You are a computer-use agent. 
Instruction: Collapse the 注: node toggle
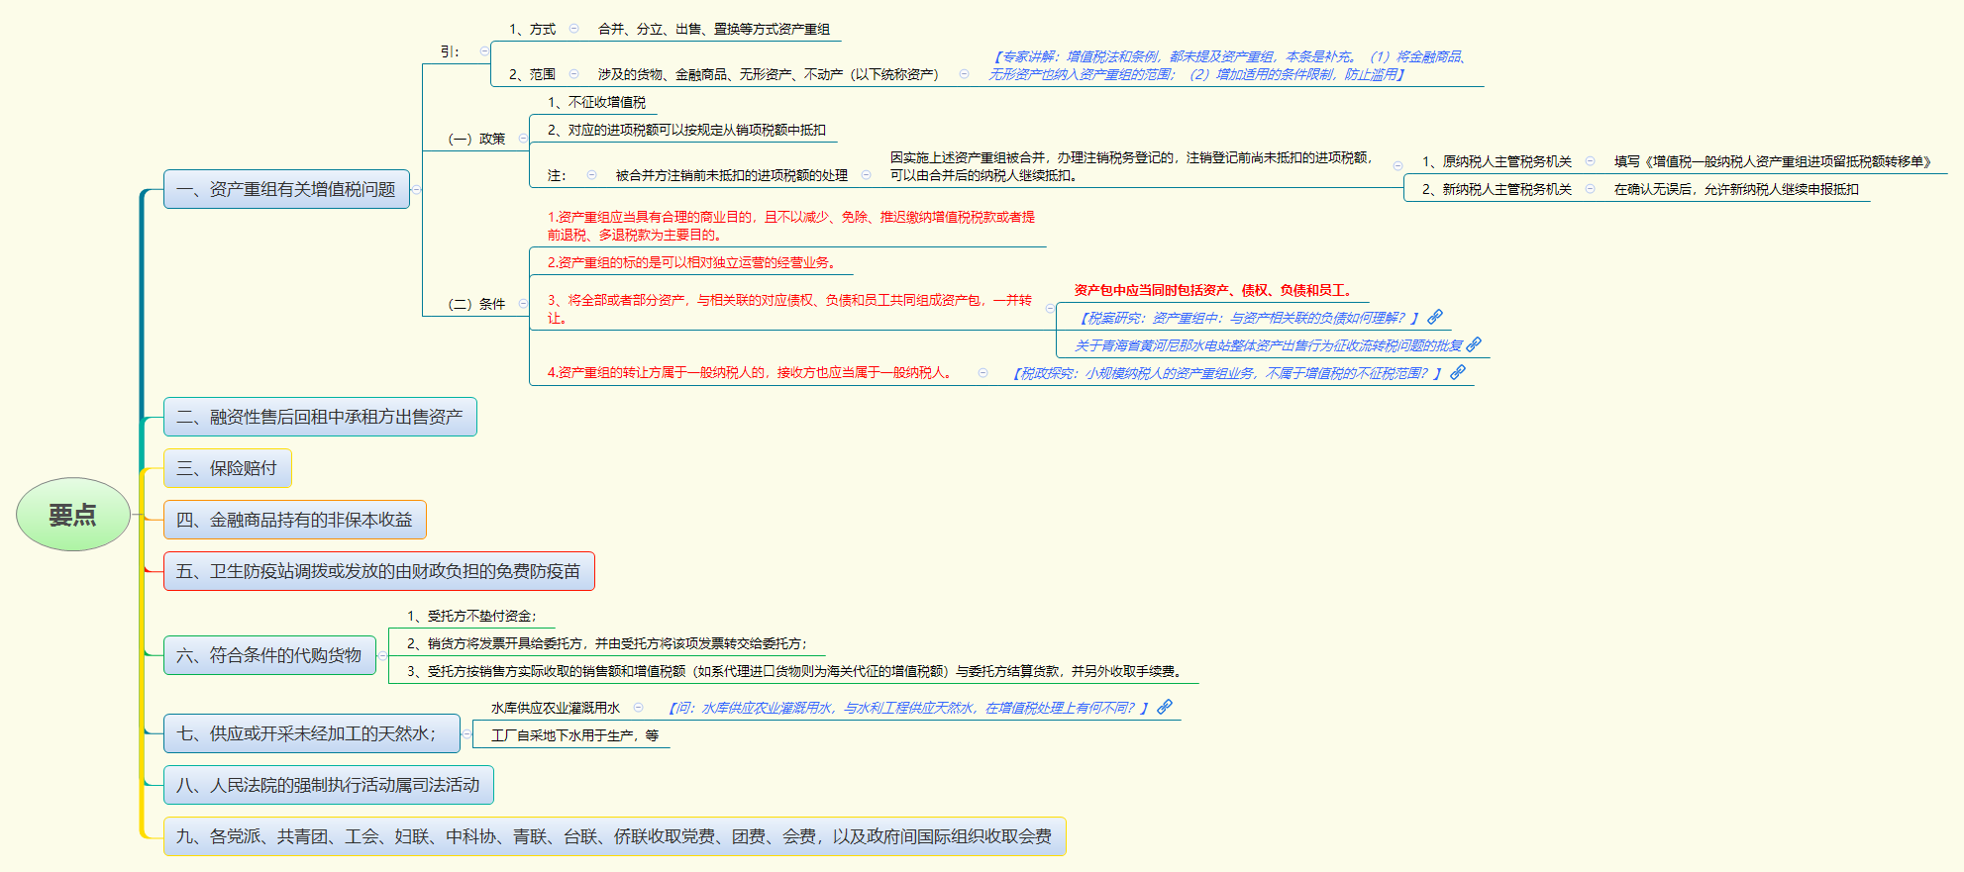coord(591,174)
